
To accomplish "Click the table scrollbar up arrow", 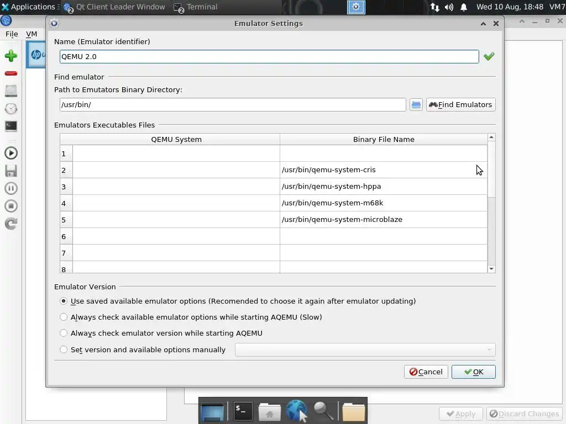I will pos(491,137).
